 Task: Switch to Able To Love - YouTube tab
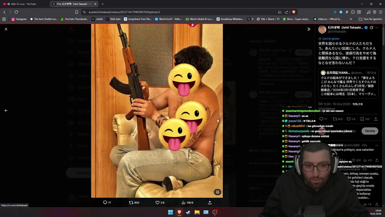coord(23,4)
